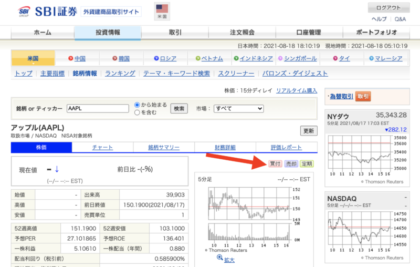Switch to the 評価レポート tab
Viewport: 420px width, 267px height.
[286, 148]
